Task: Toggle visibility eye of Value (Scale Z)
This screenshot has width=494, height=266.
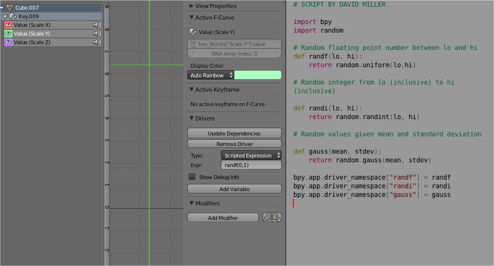Action: coord(8,42)
